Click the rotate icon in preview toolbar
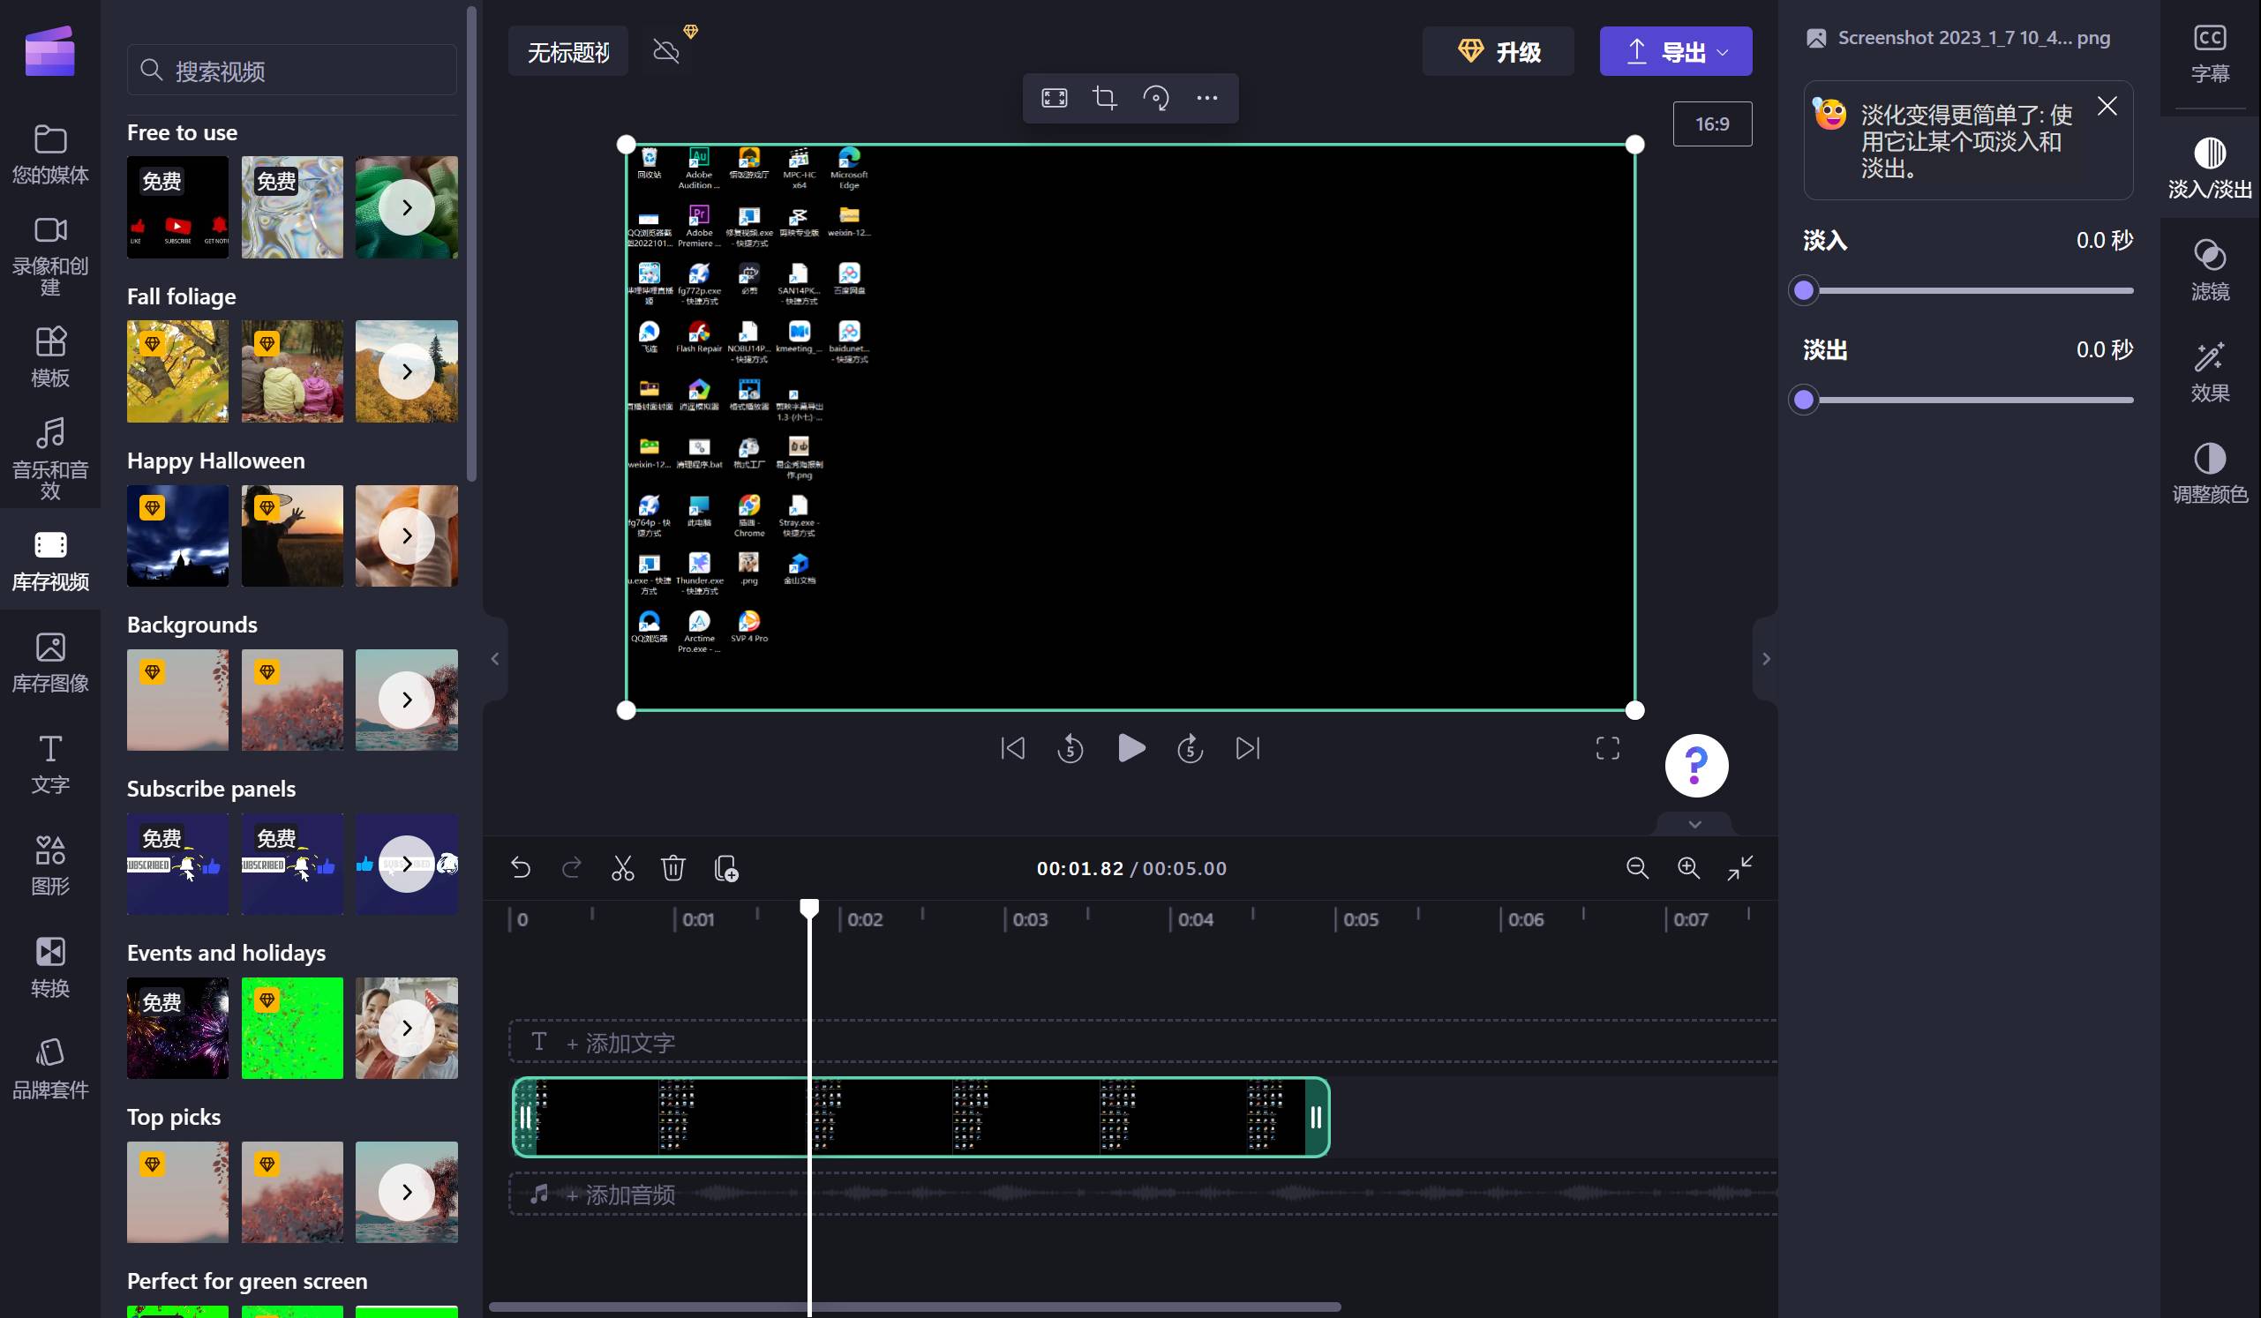2261x1318 pixels. [x=1155, y=98]
